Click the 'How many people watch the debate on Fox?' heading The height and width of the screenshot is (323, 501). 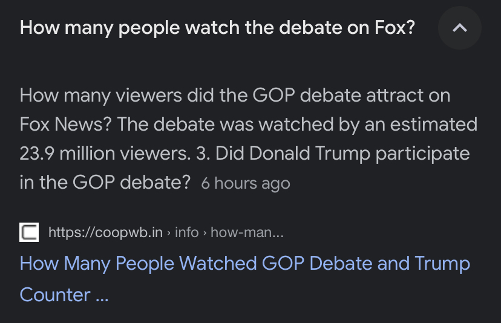coord(217,28)
